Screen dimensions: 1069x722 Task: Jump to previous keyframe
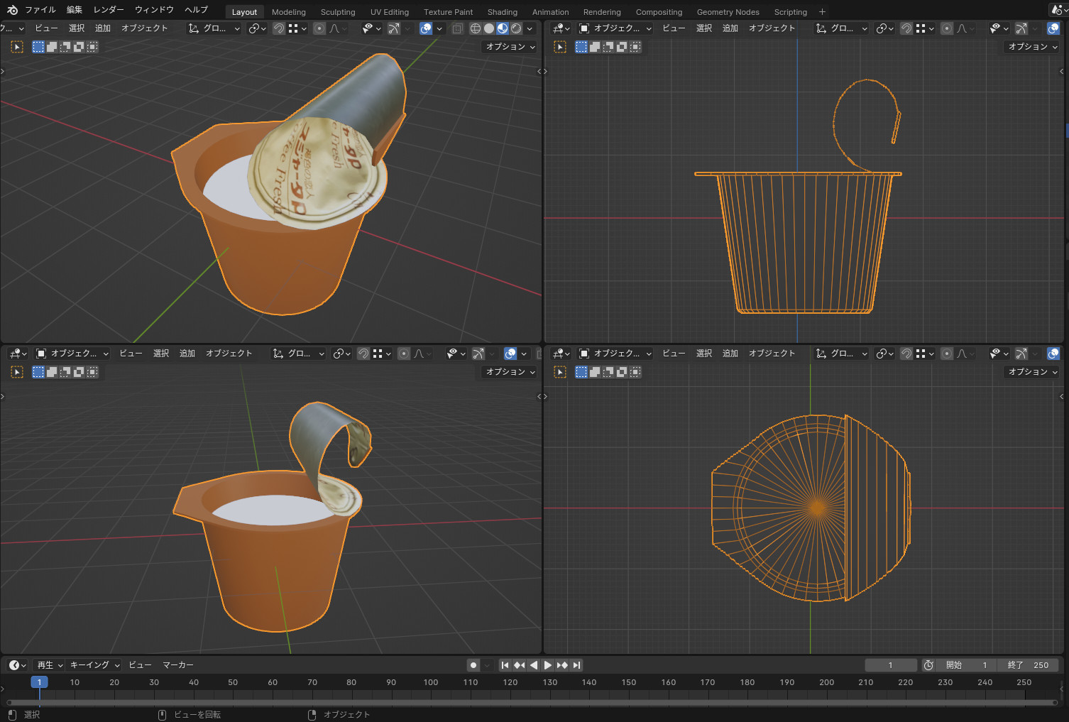click(519, 665)
